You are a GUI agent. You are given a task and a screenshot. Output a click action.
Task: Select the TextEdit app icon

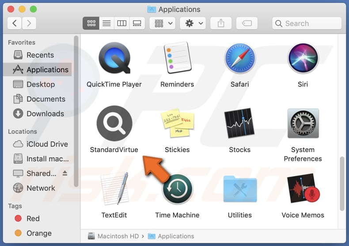(x=114, y=188)
